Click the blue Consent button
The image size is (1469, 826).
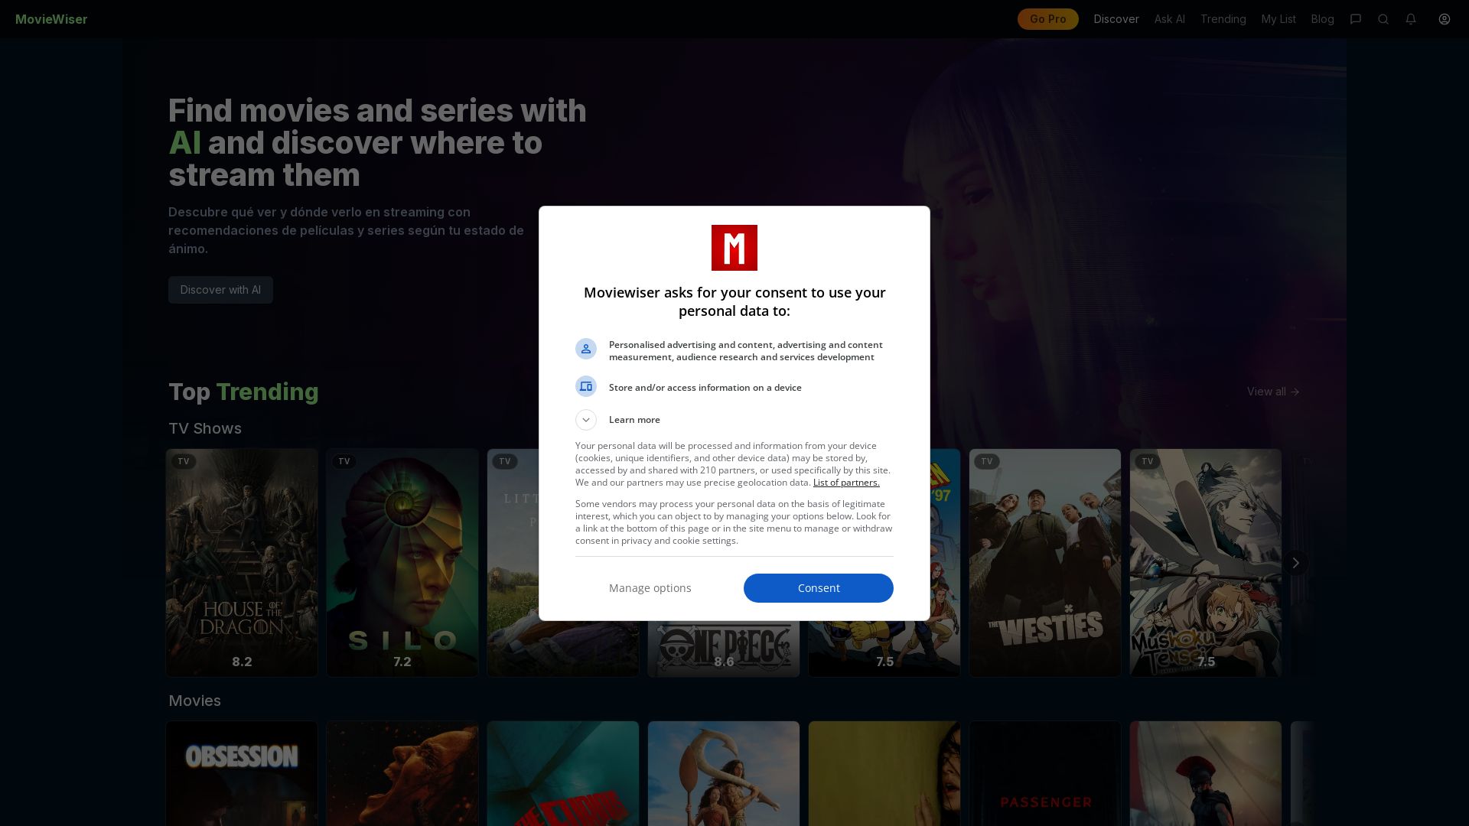coord(819,588)
